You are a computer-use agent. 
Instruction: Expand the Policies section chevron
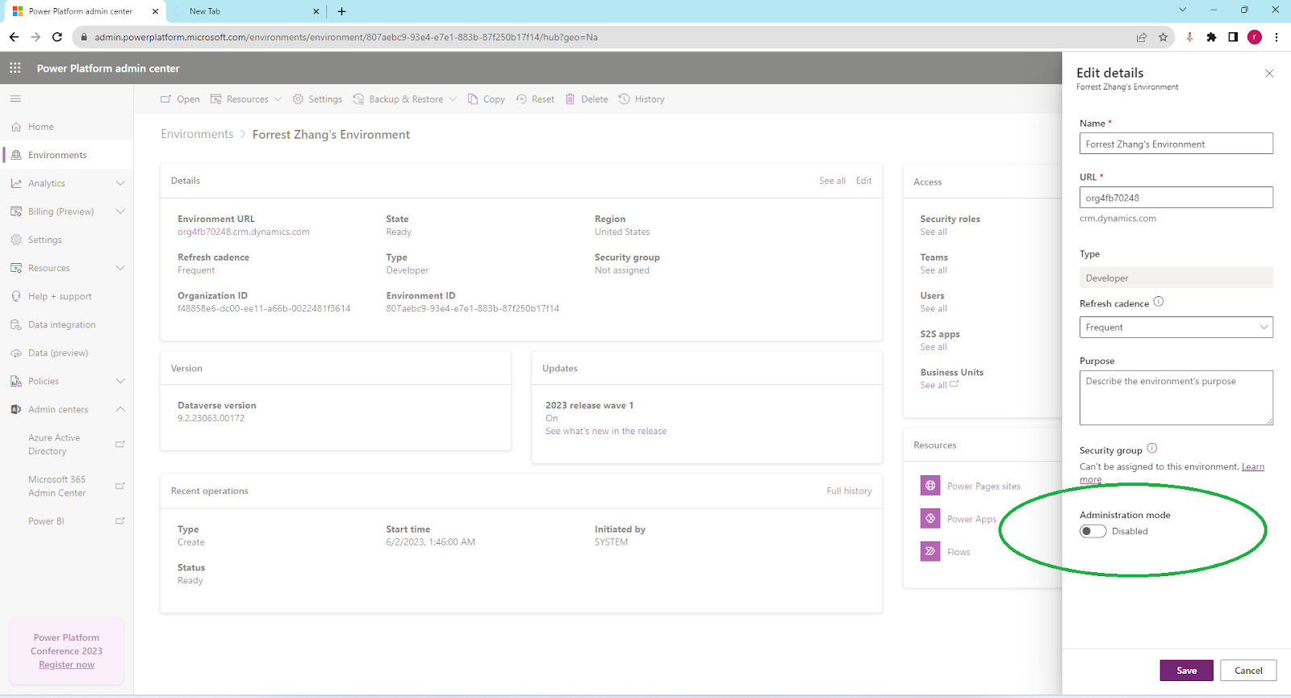(x=120, y=381)
